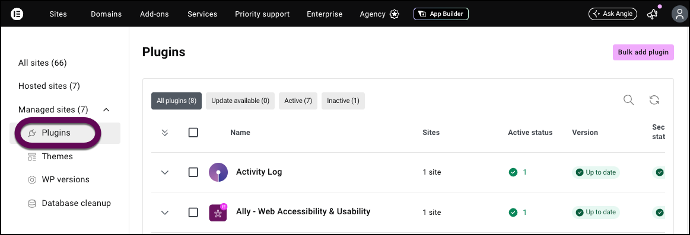The height and width of the screenshot is (235, 690).
Task: Click the Name column header
Action: click(x=240, y=132)
